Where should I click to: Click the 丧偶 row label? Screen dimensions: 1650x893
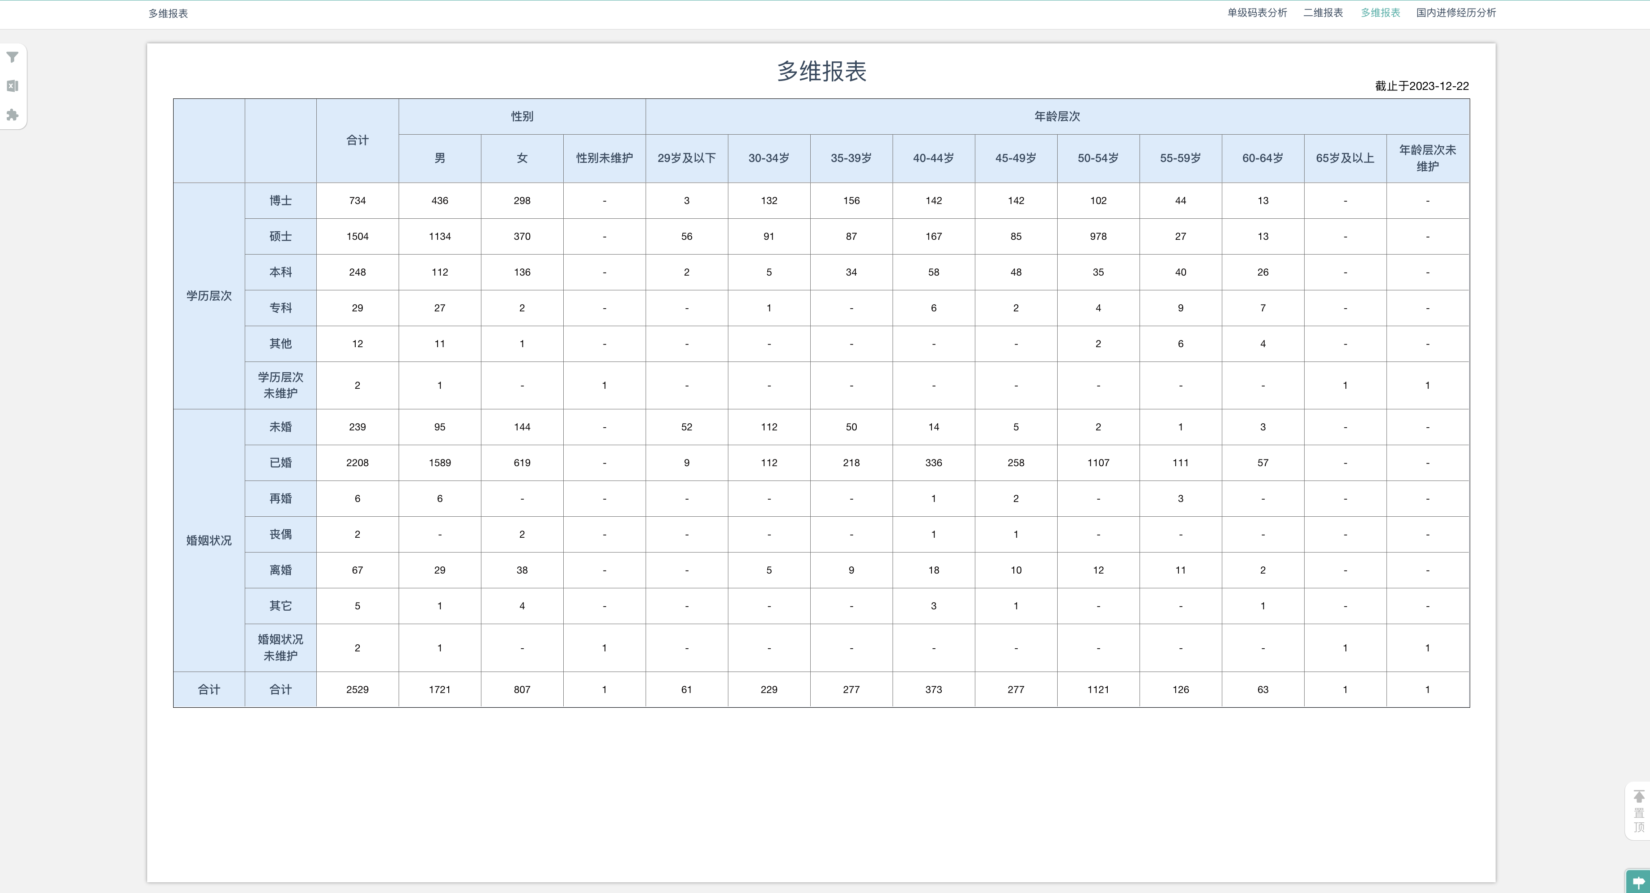(281, 534)
